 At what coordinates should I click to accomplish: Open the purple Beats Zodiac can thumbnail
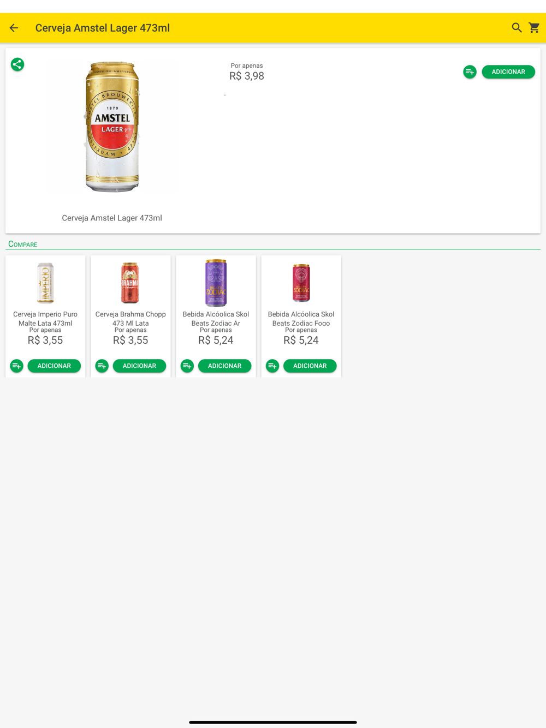(216, 283)
